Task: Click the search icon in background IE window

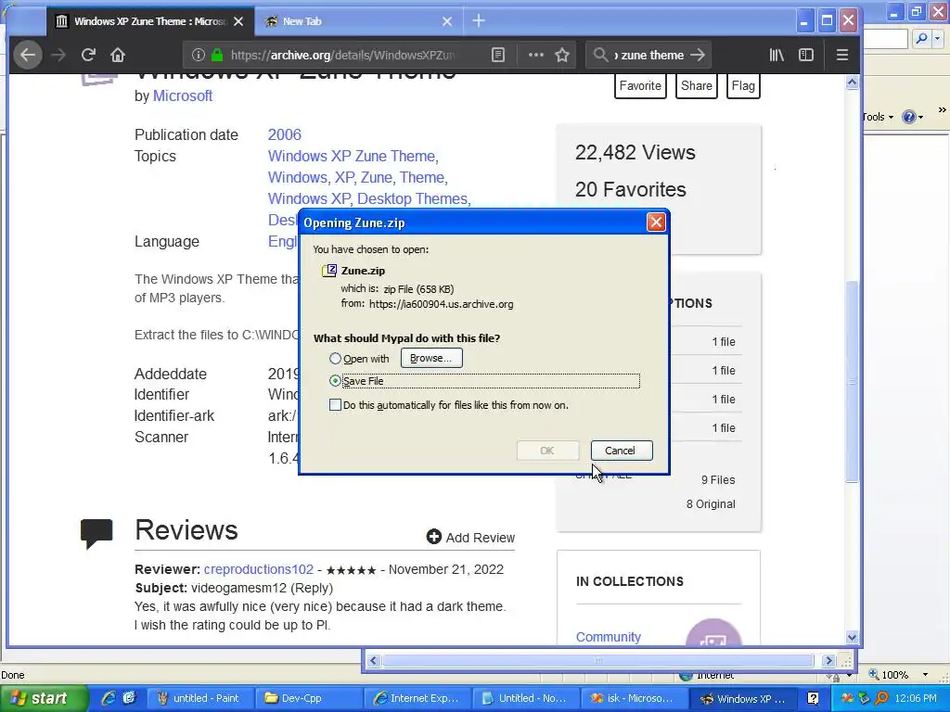Action: pos(921,39)
